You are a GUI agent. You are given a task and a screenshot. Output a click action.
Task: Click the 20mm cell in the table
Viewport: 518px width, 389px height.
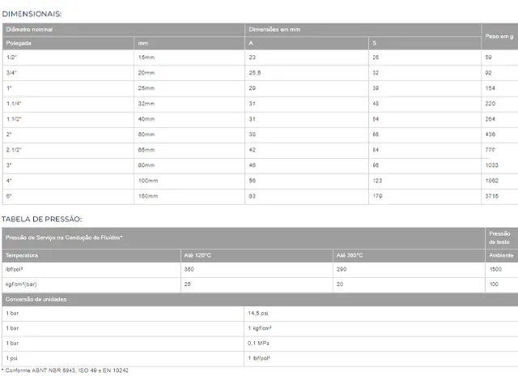(x=189, y=73)
